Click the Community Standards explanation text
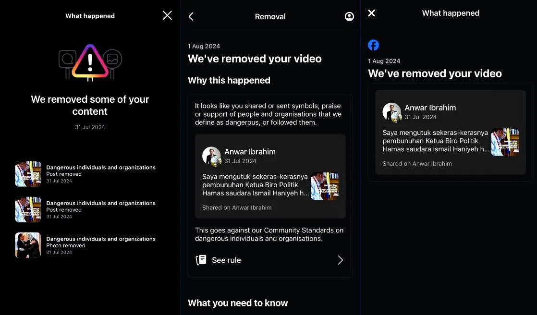Screen dimensions: 537x315 click(x=269, y=234)
